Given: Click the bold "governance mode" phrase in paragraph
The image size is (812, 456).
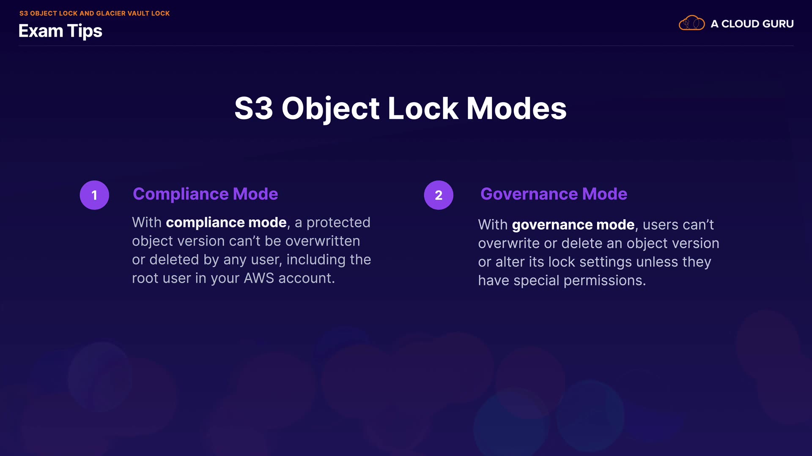Looking at the screenshot, I should click(573, 225).
